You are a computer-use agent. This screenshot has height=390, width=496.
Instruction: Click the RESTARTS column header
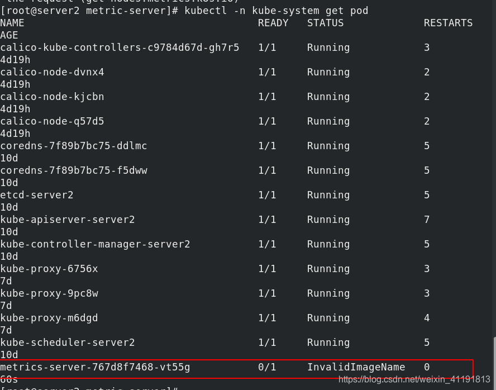[x=448, y=23]
